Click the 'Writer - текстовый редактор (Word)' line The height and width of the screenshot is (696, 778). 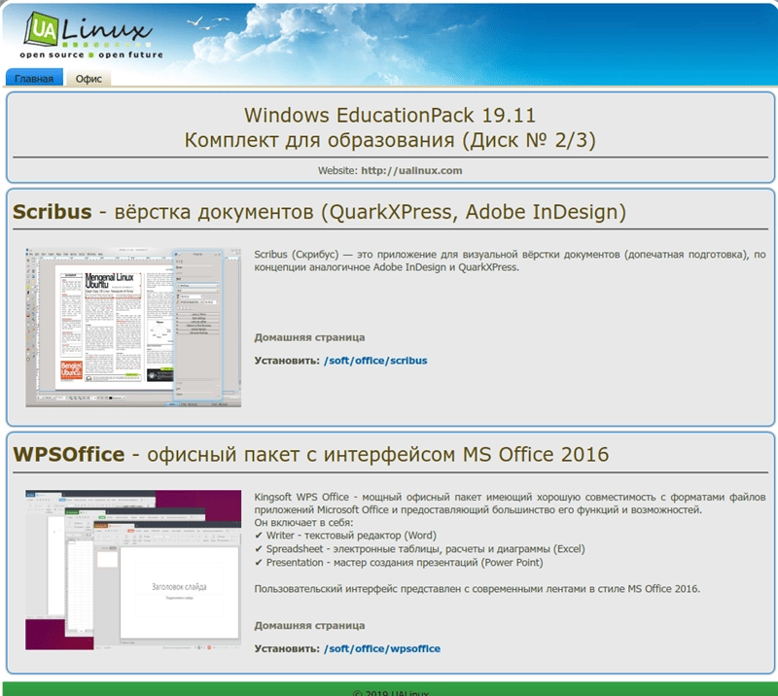point(346,536)
